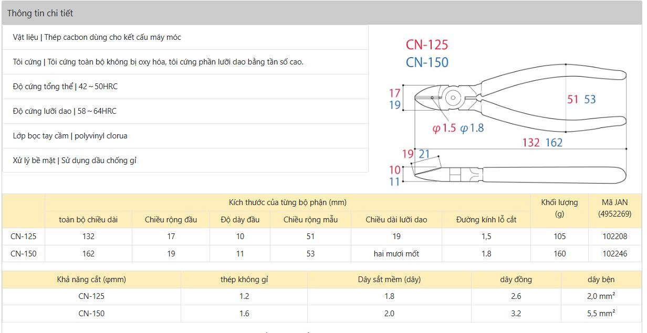This screenshot has height=333, width=647.
Task: Click the JAN code "102246"
Action: [x=614, y=254]
